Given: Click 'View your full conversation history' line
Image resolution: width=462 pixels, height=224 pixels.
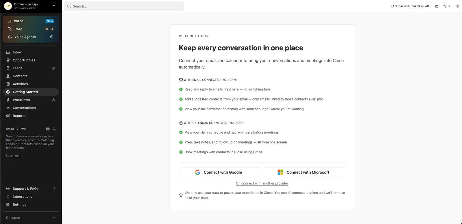Looking at the screenshot, I should point(244,109).
